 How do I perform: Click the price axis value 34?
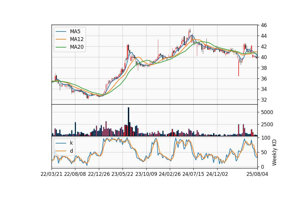pos(264,89)
